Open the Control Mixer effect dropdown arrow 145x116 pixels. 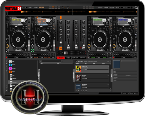(x=51, y=57)
